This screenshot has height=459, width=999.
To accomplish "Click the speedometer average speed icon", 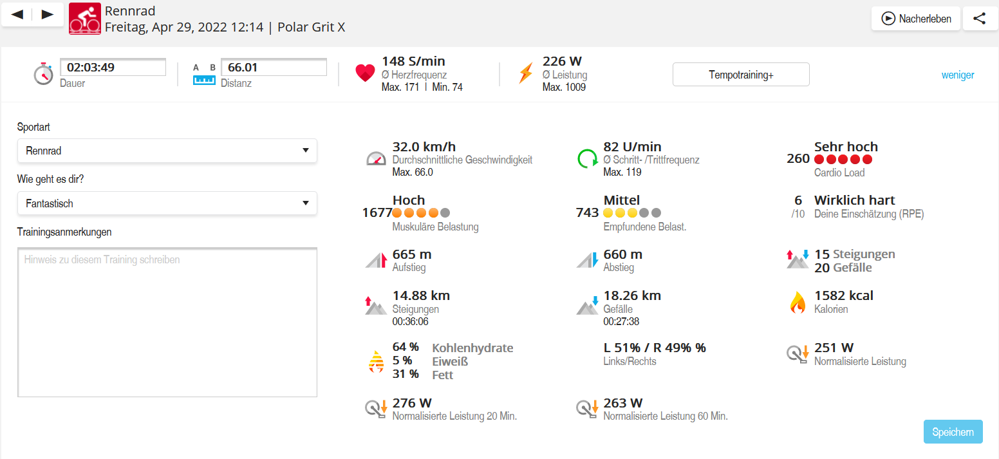I will (x=376, y=158).
